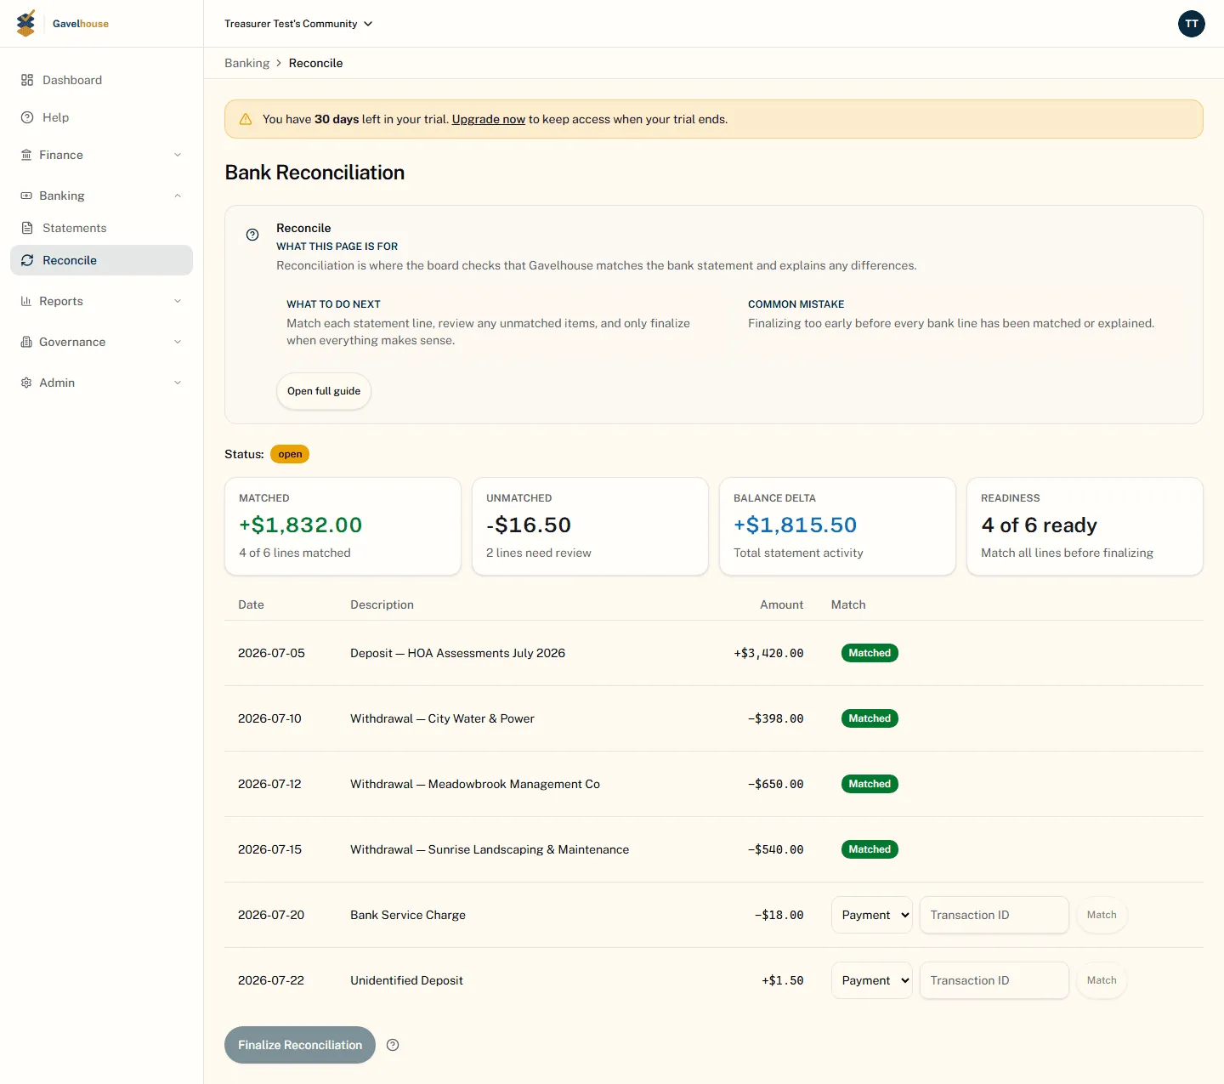
Task: Click the Unidentified Deposit description
Action: point(406,980)
